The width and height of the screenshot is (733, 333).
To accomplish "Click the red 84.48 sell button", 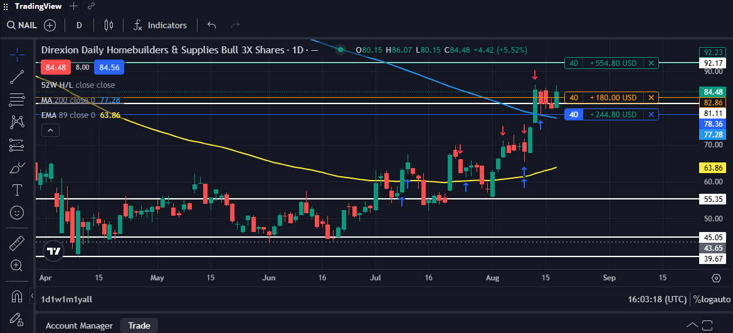I will [56, 67].
